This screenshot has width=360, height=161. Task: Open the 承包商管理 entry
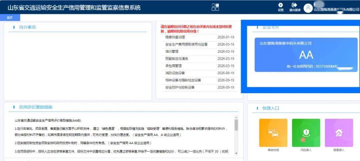coord(173,66)
